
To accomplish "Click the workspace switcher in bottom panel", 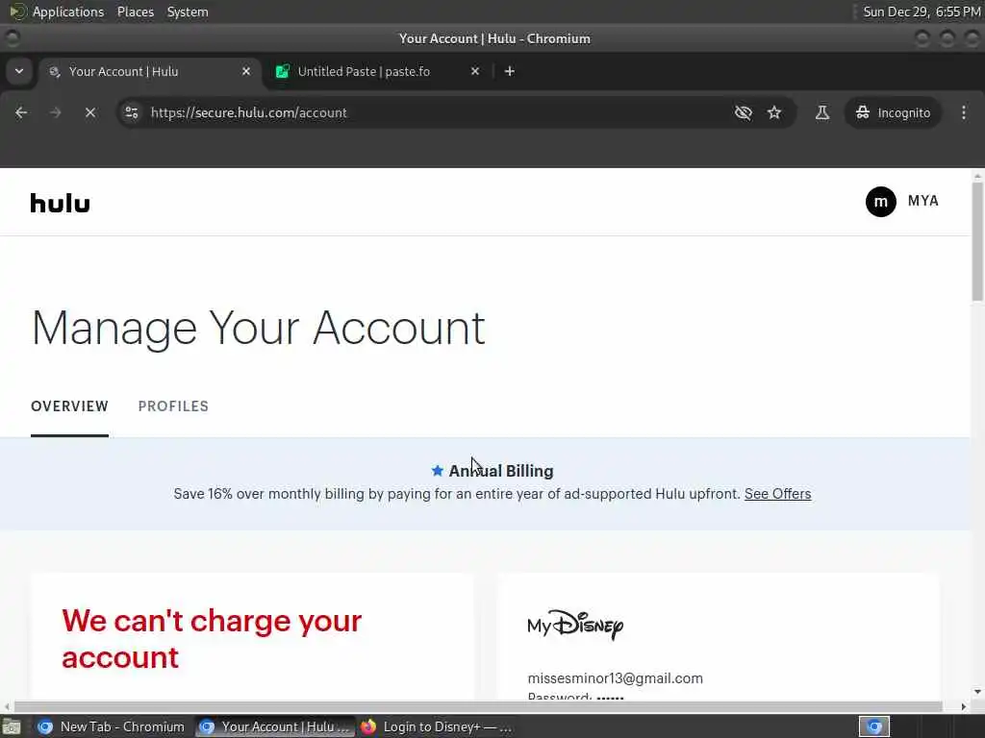I will (x=874, y=727).
